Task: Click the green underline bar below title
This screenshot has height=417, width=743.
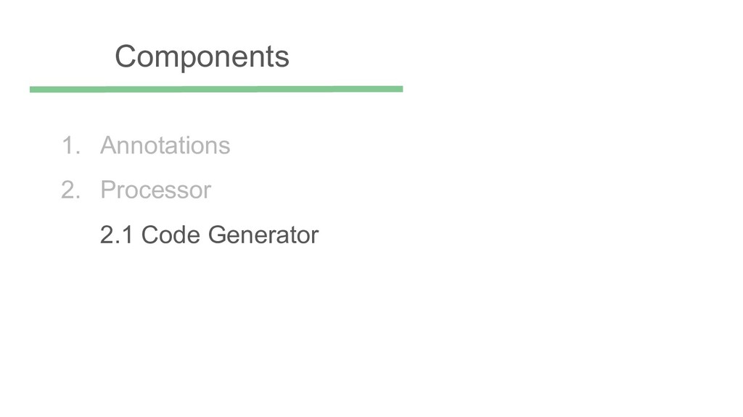Action: click(216, 89)
